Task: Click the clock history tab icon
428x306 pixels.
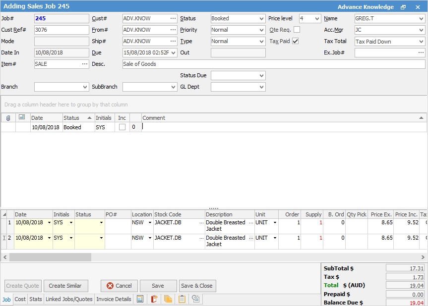Action: click(x=196, y=299)
